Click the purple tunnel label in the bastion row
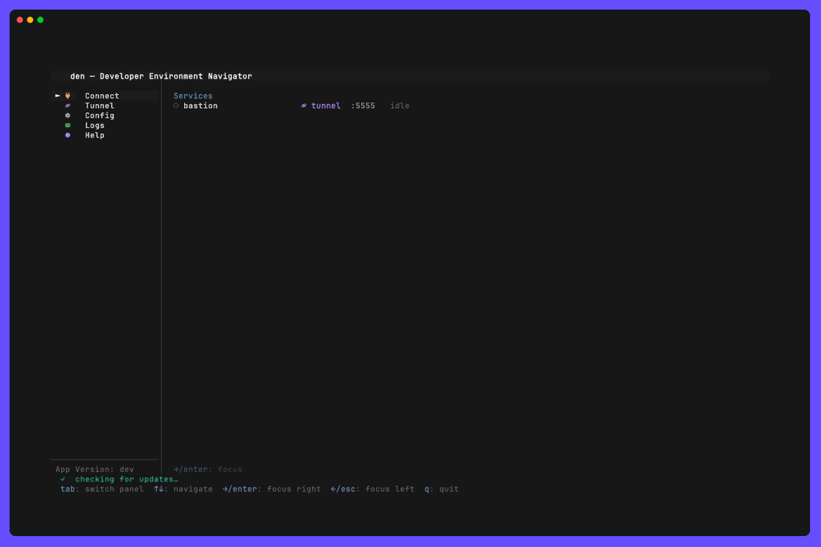This screenshot has height=547, width=821. click(x=326, y=106)
